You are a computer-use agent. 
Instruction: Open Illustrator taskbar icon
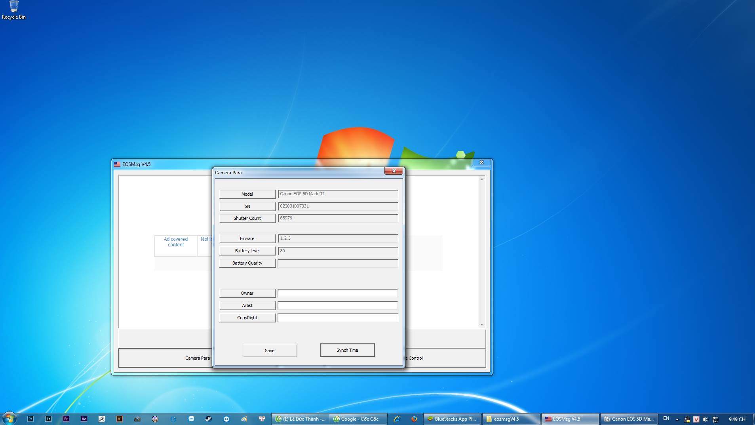pos(120,419)
